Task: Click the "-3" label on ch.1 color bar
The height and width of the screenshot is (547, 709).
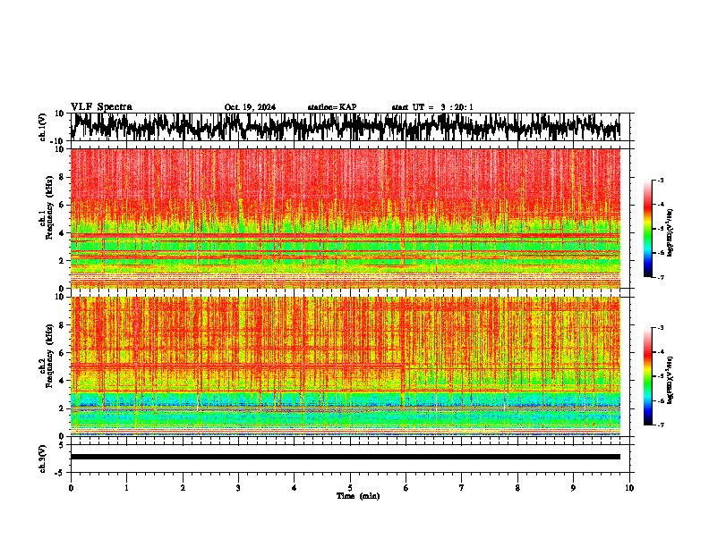Action: [x=660, y=180]
